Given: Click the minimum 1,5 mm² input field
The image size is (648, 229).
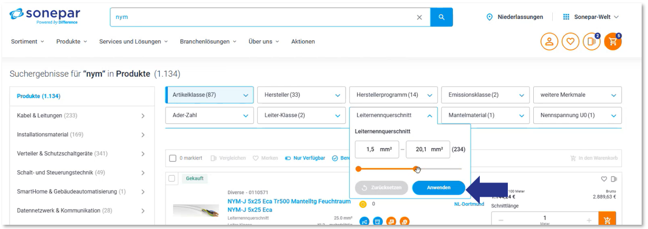Looking at the screenshot, I should tap(377, 150).
